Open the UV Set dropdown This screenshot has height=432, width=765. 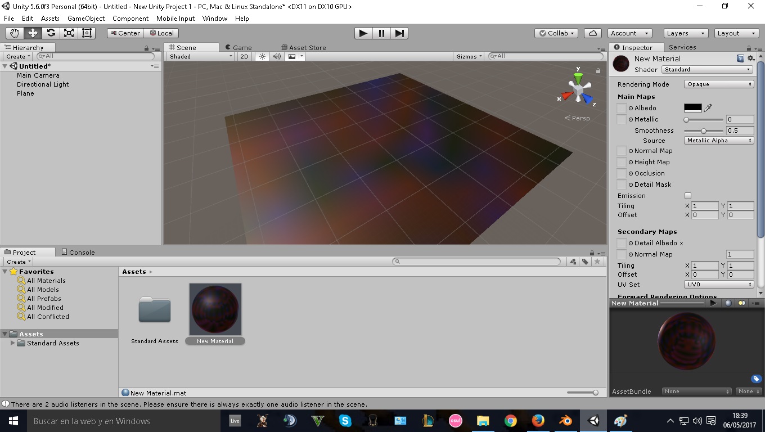pos(719,285)
